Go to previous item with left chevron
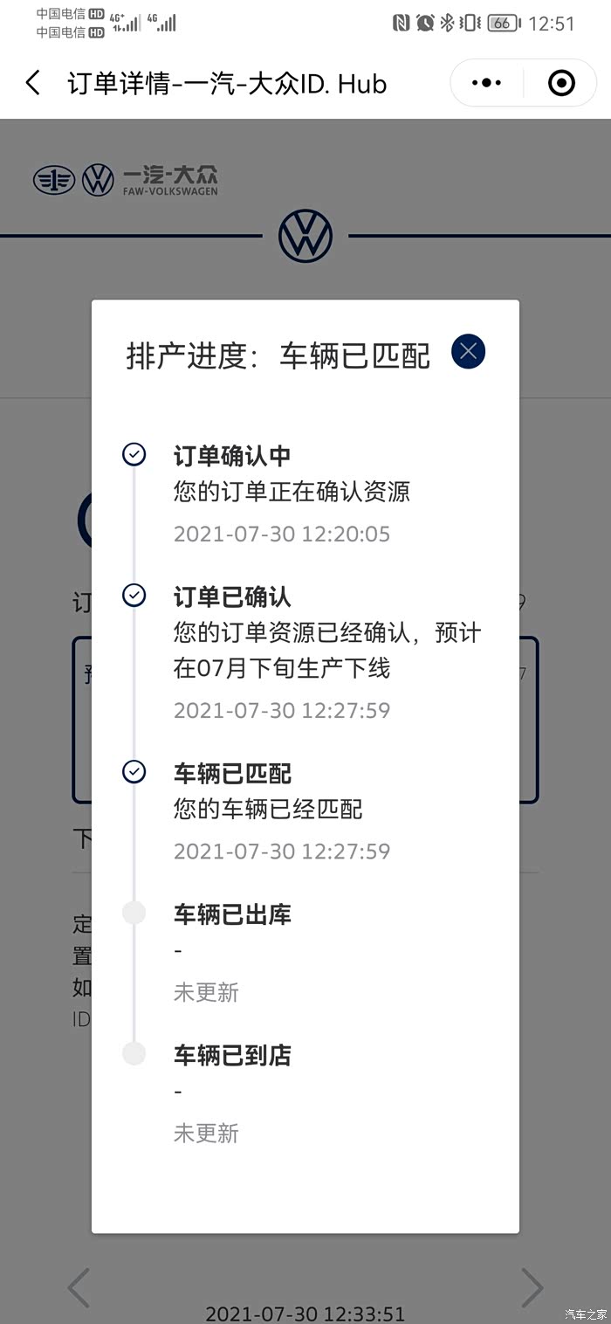Screen dimensions: 611x1324 tap(79, 1287)
